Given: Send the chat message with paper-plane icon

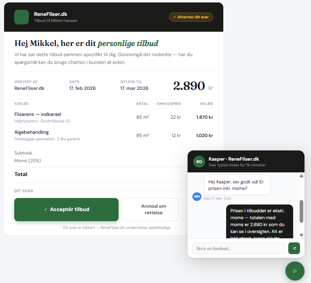Looking at the screenshot, I should pos(294,248).
